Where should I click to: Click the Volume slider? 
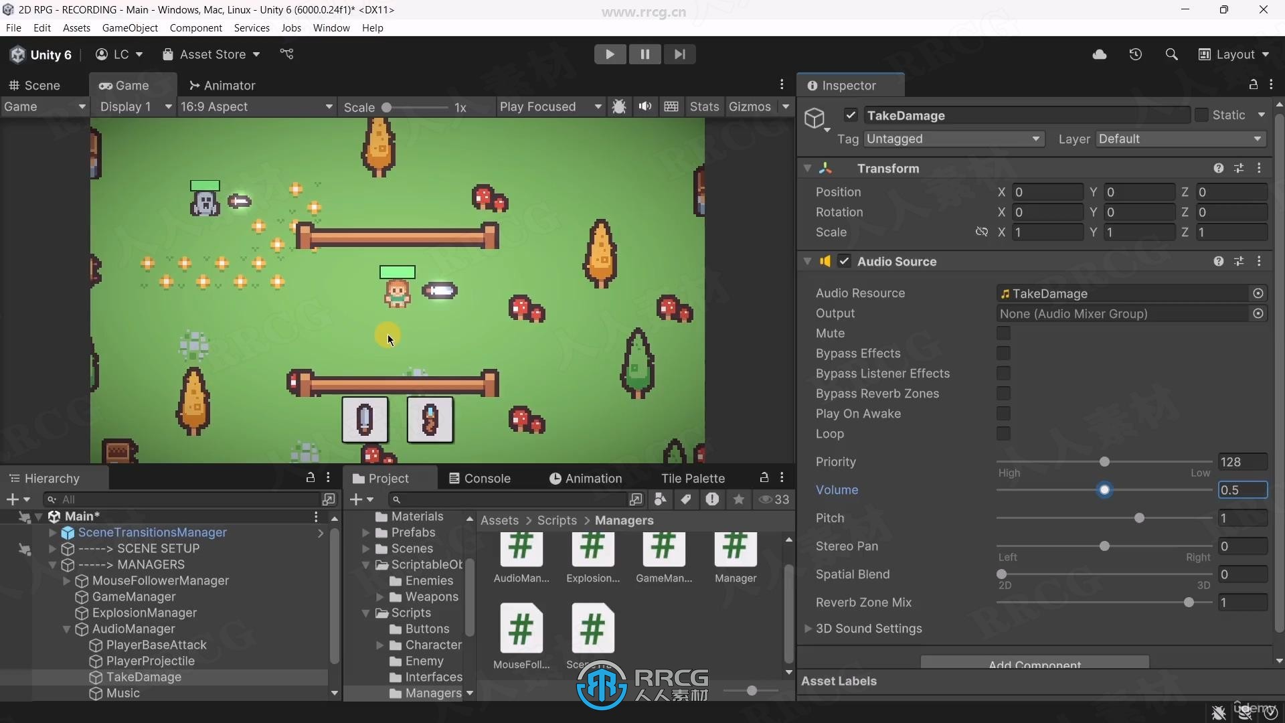[1104, 491]
